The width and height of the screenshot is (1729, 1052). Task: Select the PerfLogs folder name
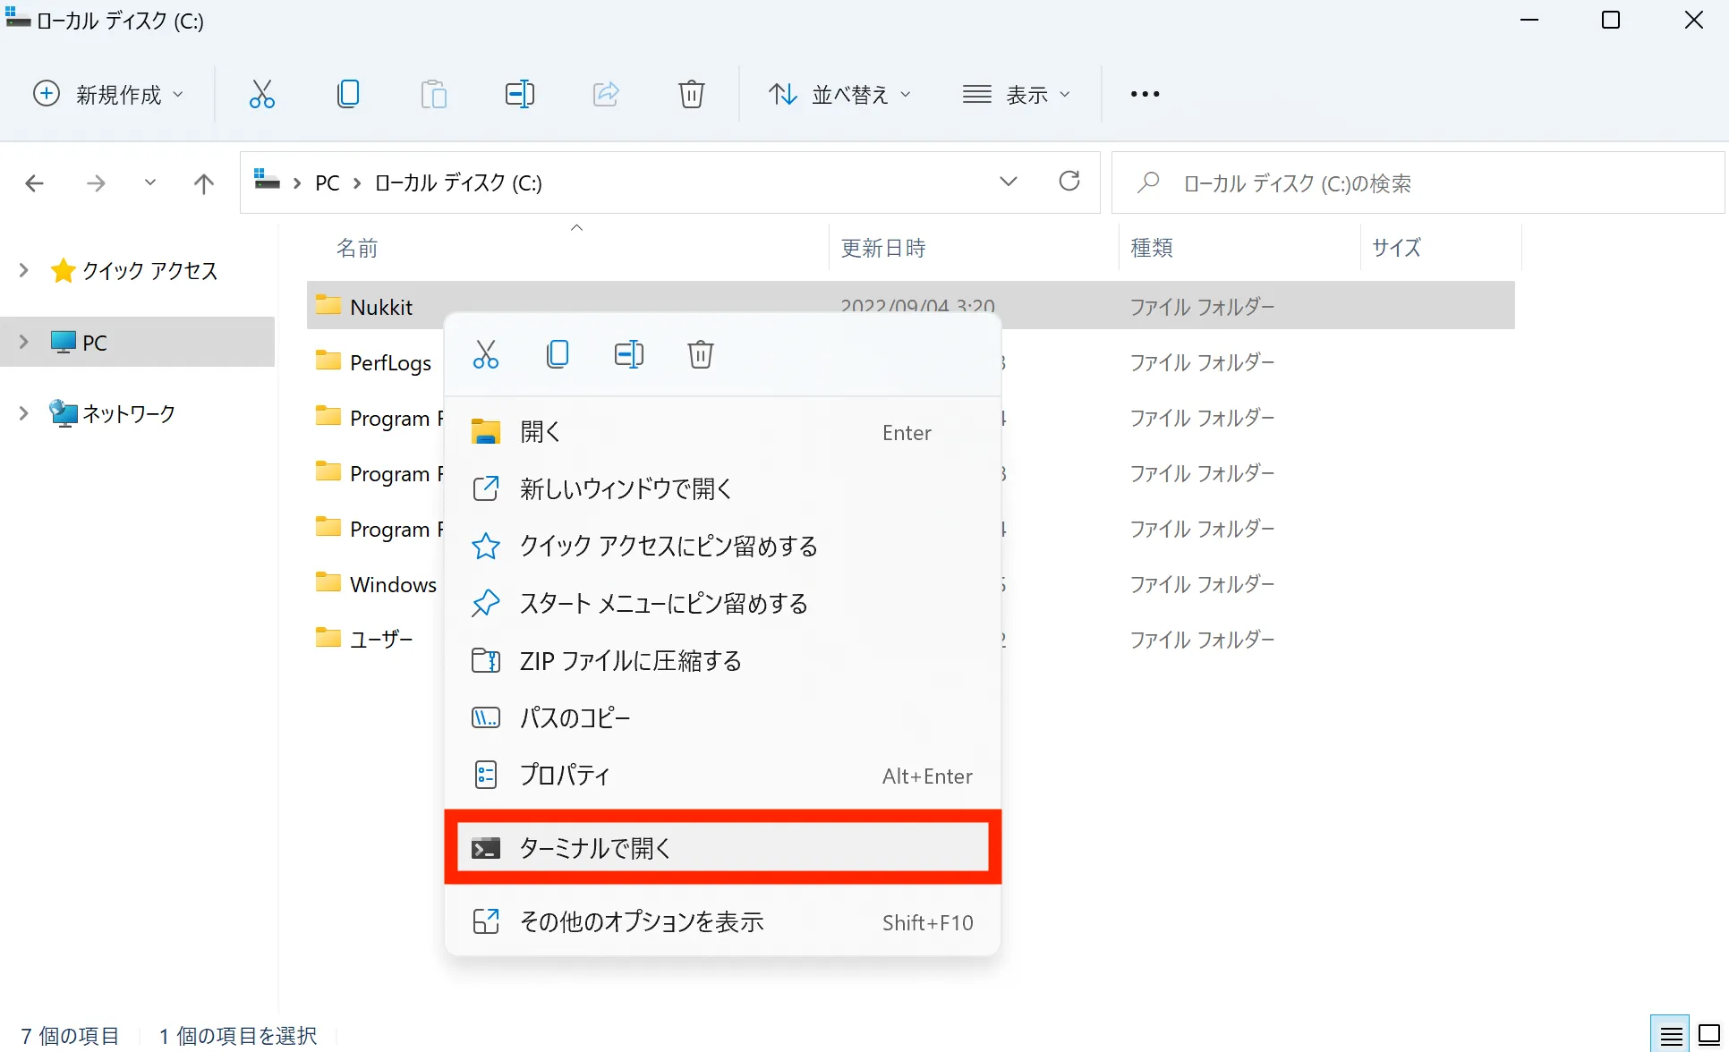[x=390, y=362]
